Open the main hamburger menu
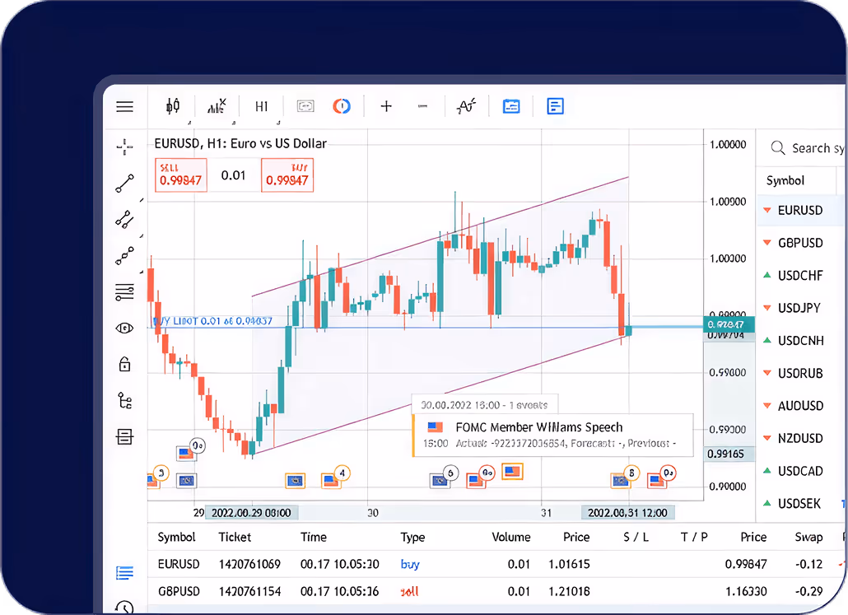Viewport: 848px width, 615px height. click(x=124, y=106)
